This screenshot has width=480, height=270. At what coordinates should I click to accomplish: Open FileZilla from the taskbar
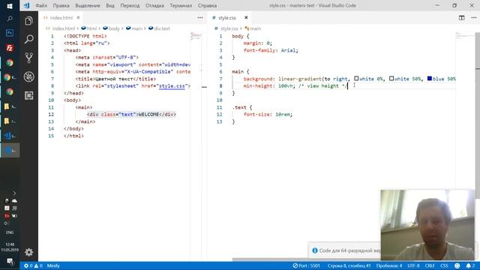click(x=10, y=48)
